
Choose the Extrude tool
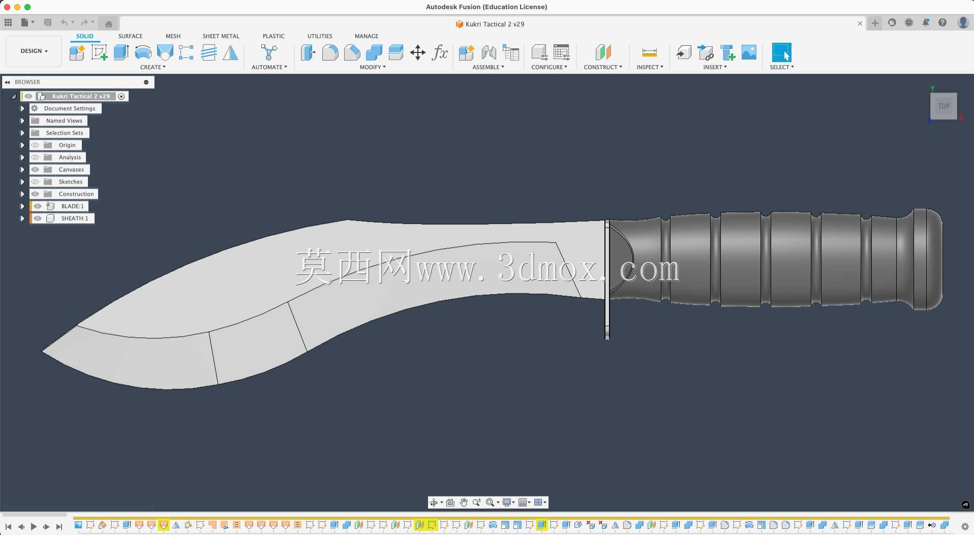point(121,52)
